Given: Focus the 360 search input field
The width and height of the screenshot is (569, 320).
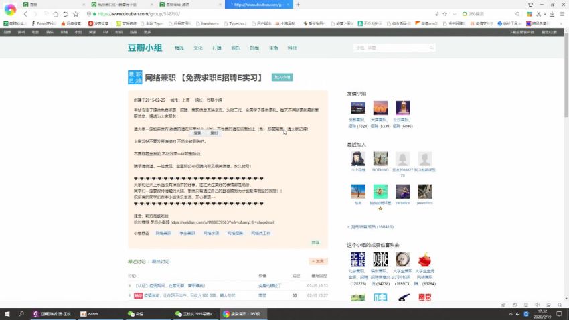Looking at the screenshot, I should pos(489,14).
